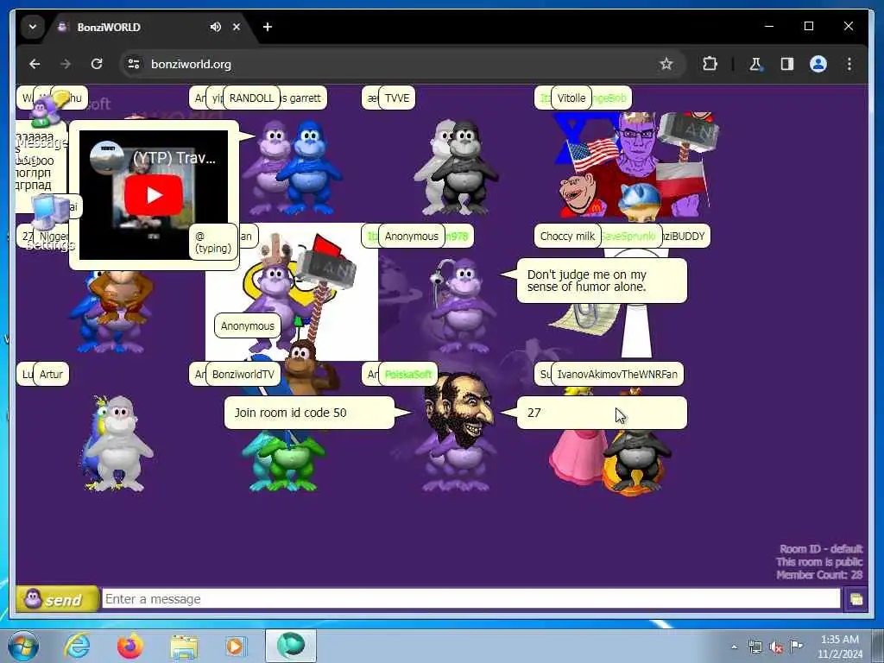This screenshot has width=884, height=663.
Task: Click the forward navigation arrow
Action: click(x=66, y=64)
